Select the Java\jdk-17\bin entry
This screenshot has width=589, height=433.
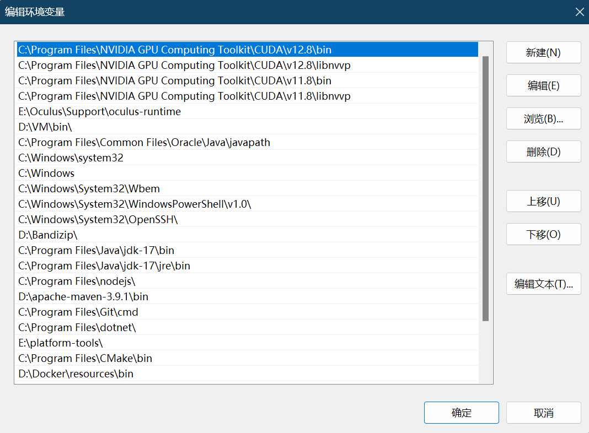click(x=248, y=250)
